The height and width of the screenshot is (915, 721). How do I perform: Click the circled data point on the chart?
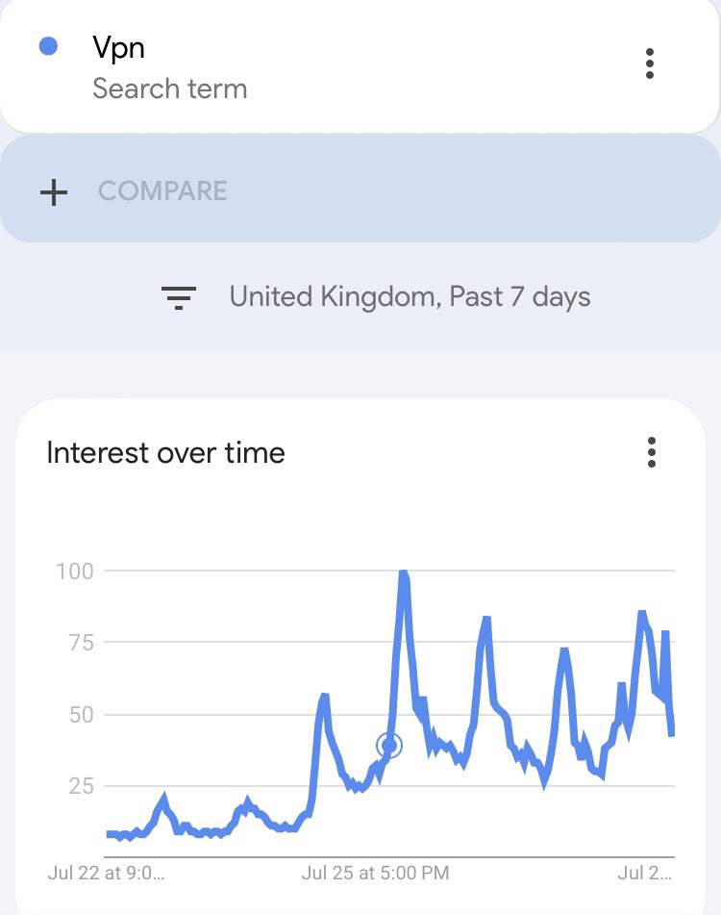point(389,745)
